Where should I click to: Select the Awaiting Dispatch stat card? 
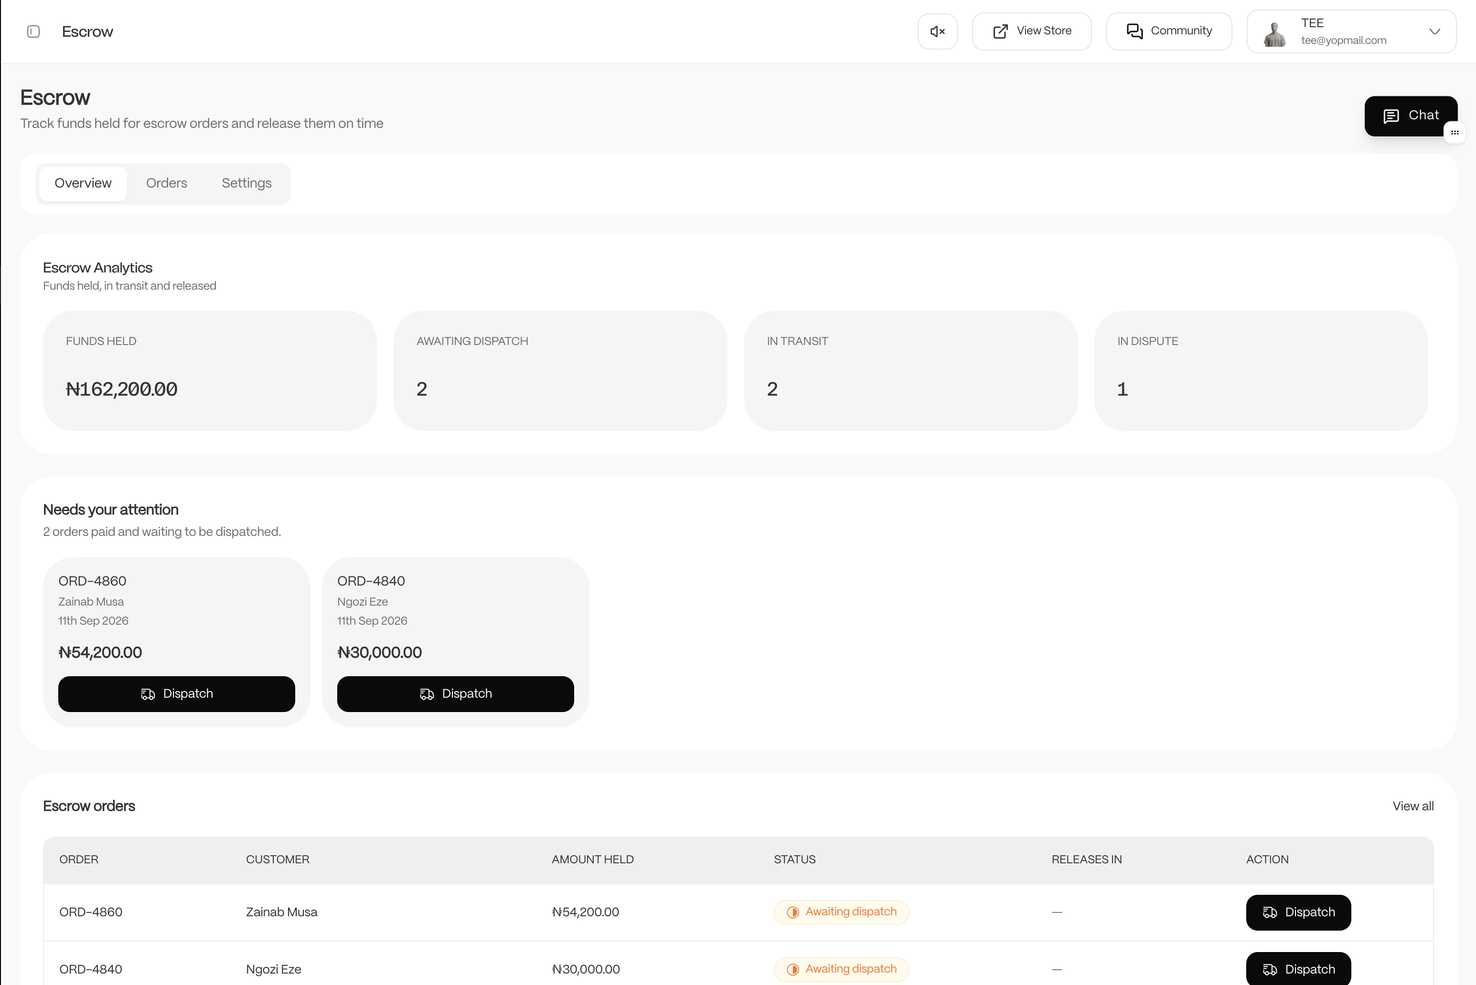[560, 371]
